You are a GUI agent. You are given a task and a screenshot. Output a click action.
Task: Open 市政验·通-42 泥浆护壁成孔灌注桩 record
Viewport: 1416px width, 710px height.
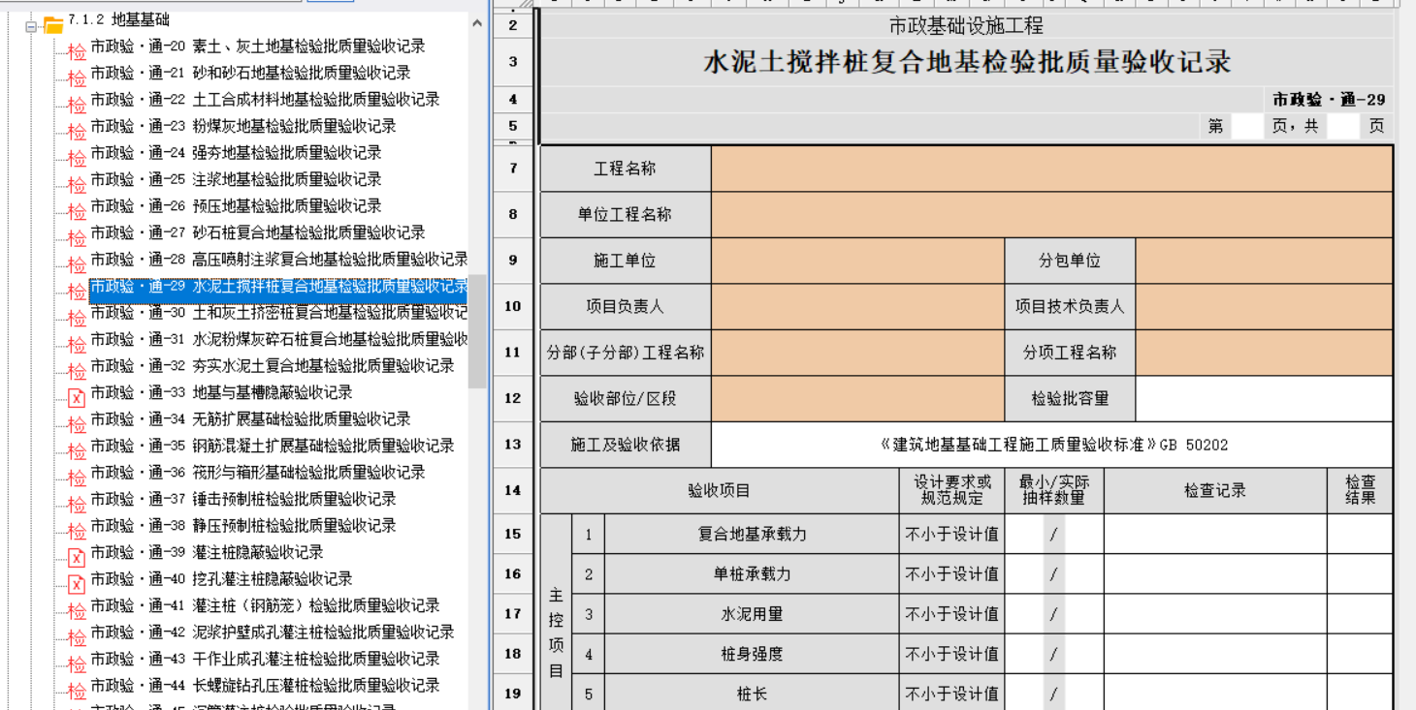(273, 632)
